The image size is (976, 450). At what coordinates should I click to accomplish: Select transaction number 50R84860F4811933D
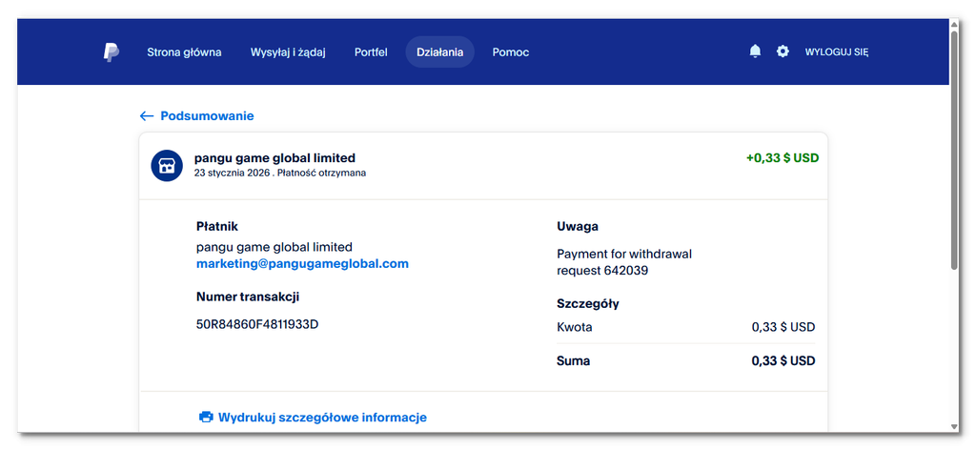click(257, 324)
